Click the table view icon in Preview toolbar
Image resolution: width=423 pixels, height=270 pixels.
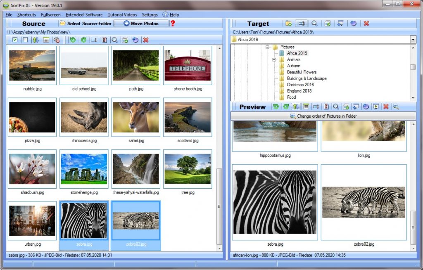(x=306, y=107)
